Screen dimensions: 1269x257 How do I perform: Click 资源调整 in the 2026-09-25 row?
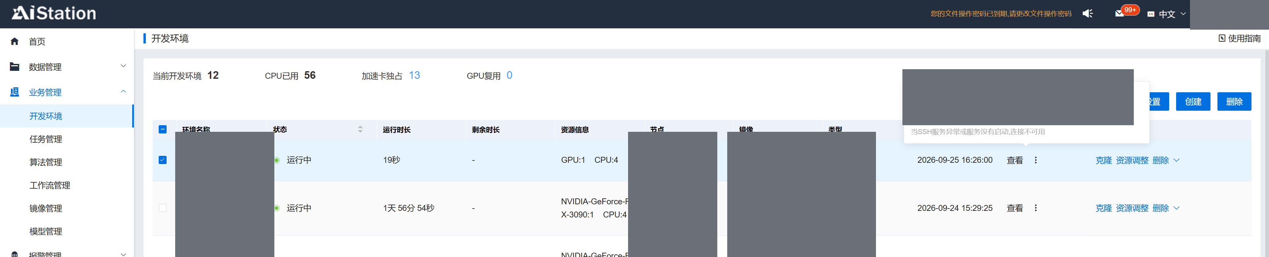(x=1132, y=160)
